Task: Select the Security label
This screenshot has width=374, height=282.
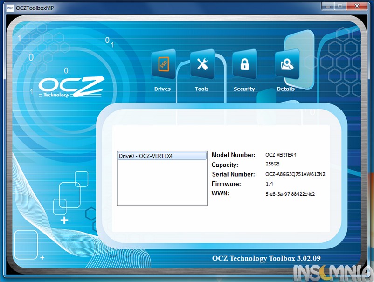Action: [244, 89]
